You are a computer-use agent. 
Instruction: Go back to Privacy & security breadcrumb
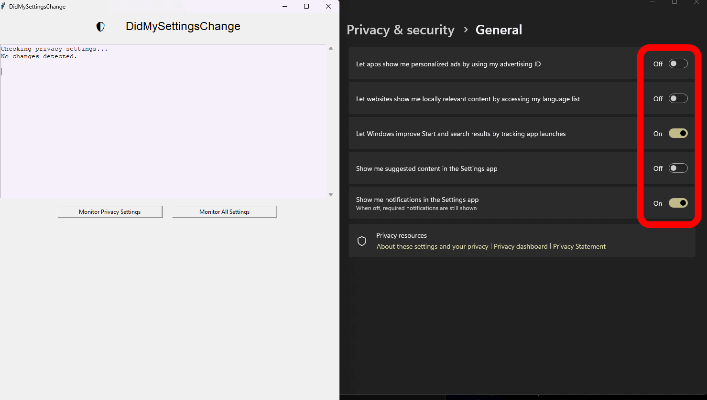coord(400,30)
